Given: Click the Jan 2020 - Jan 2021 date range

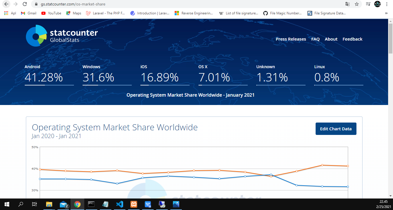Looking at the screenshot, I should click(56, 136).
